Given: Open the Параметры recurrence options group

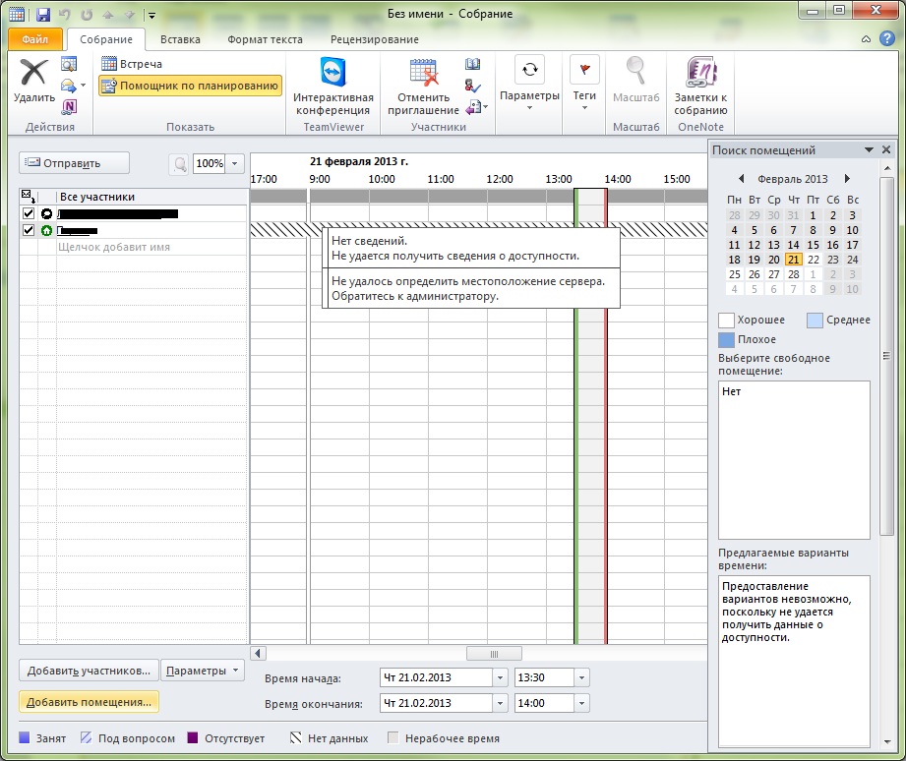Looking at the screenshot, I should point(529,82).
